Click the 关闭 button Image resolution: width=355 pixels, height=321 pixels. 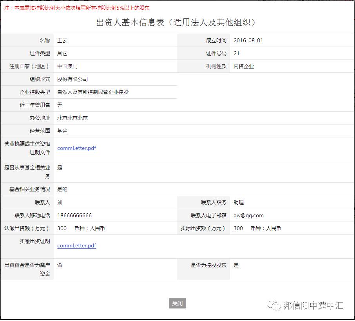click(177, 303)
